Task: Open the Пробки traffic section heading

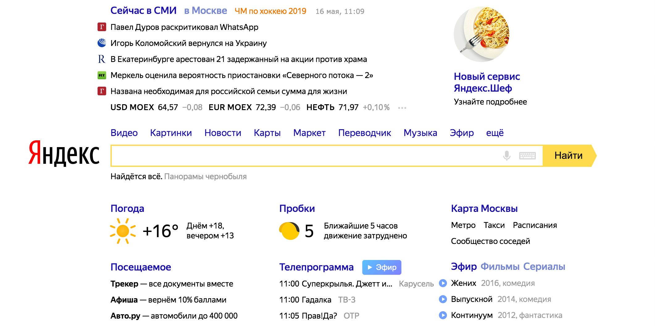Action: (297, 209)
